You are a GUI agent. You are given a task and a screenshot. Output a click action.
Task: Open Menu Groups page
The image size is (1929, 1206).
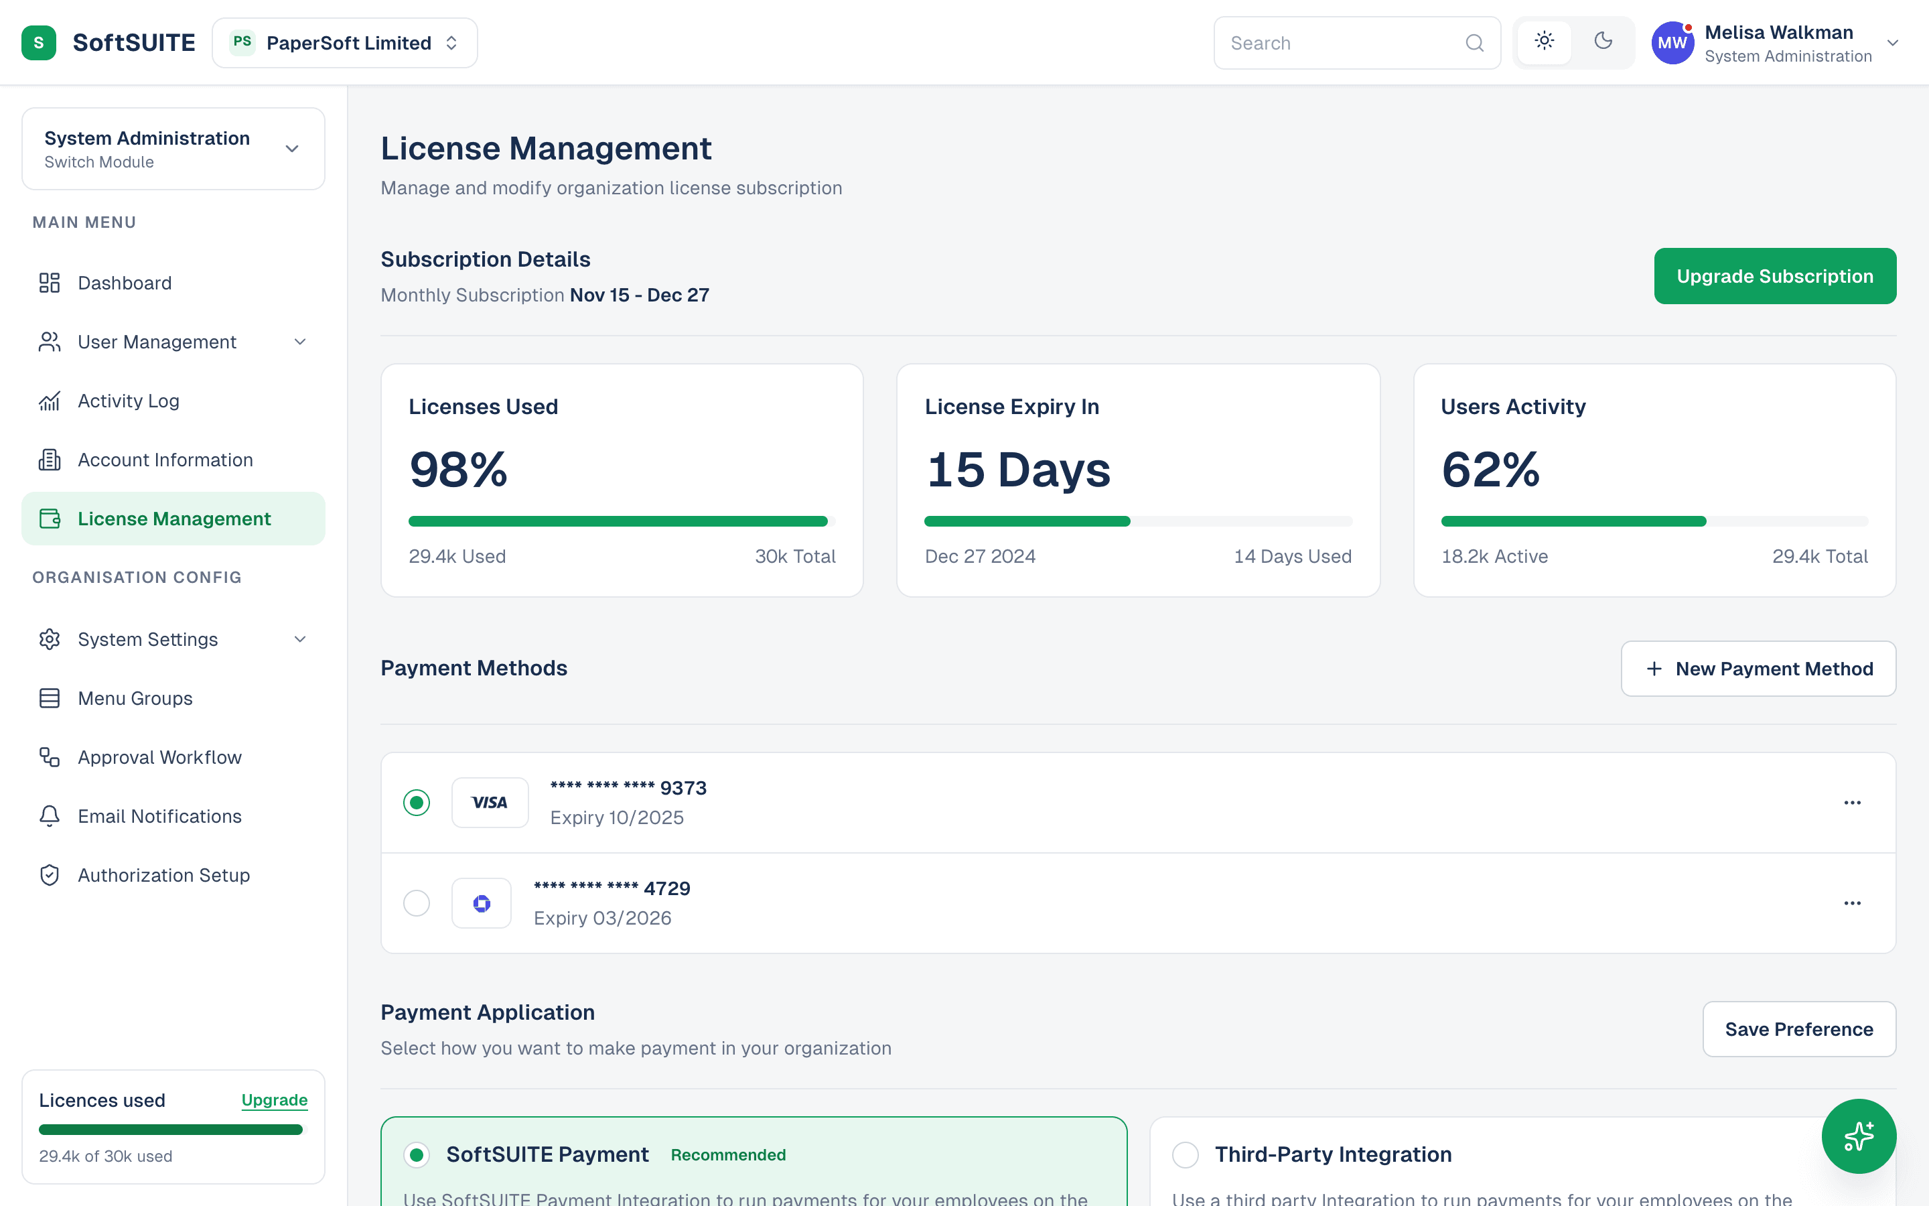[x=173, y=698]
